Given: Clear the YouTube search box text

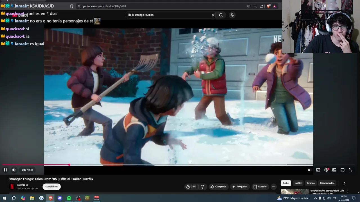Looking at the screenshot, I should tap(213, 15).
